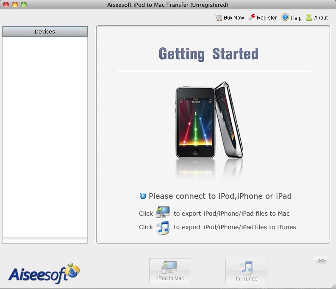Click the blue Help question mark icon

tap(285, 17)
